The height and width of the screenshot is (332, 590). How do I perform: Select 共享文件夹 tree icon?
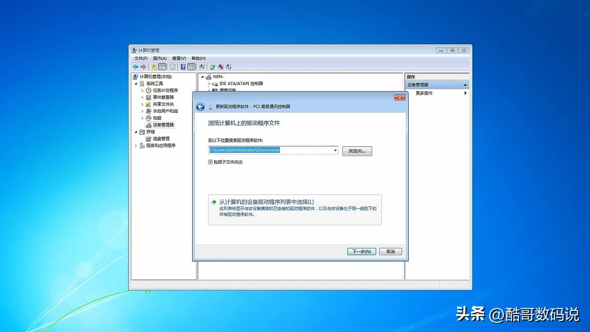pyautogui.click(x=148, y=104)
